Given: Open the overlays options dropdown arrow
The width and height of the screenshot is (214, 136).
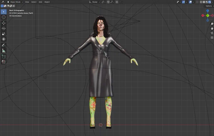Looking at the screenshot, I should coord(193,2).
